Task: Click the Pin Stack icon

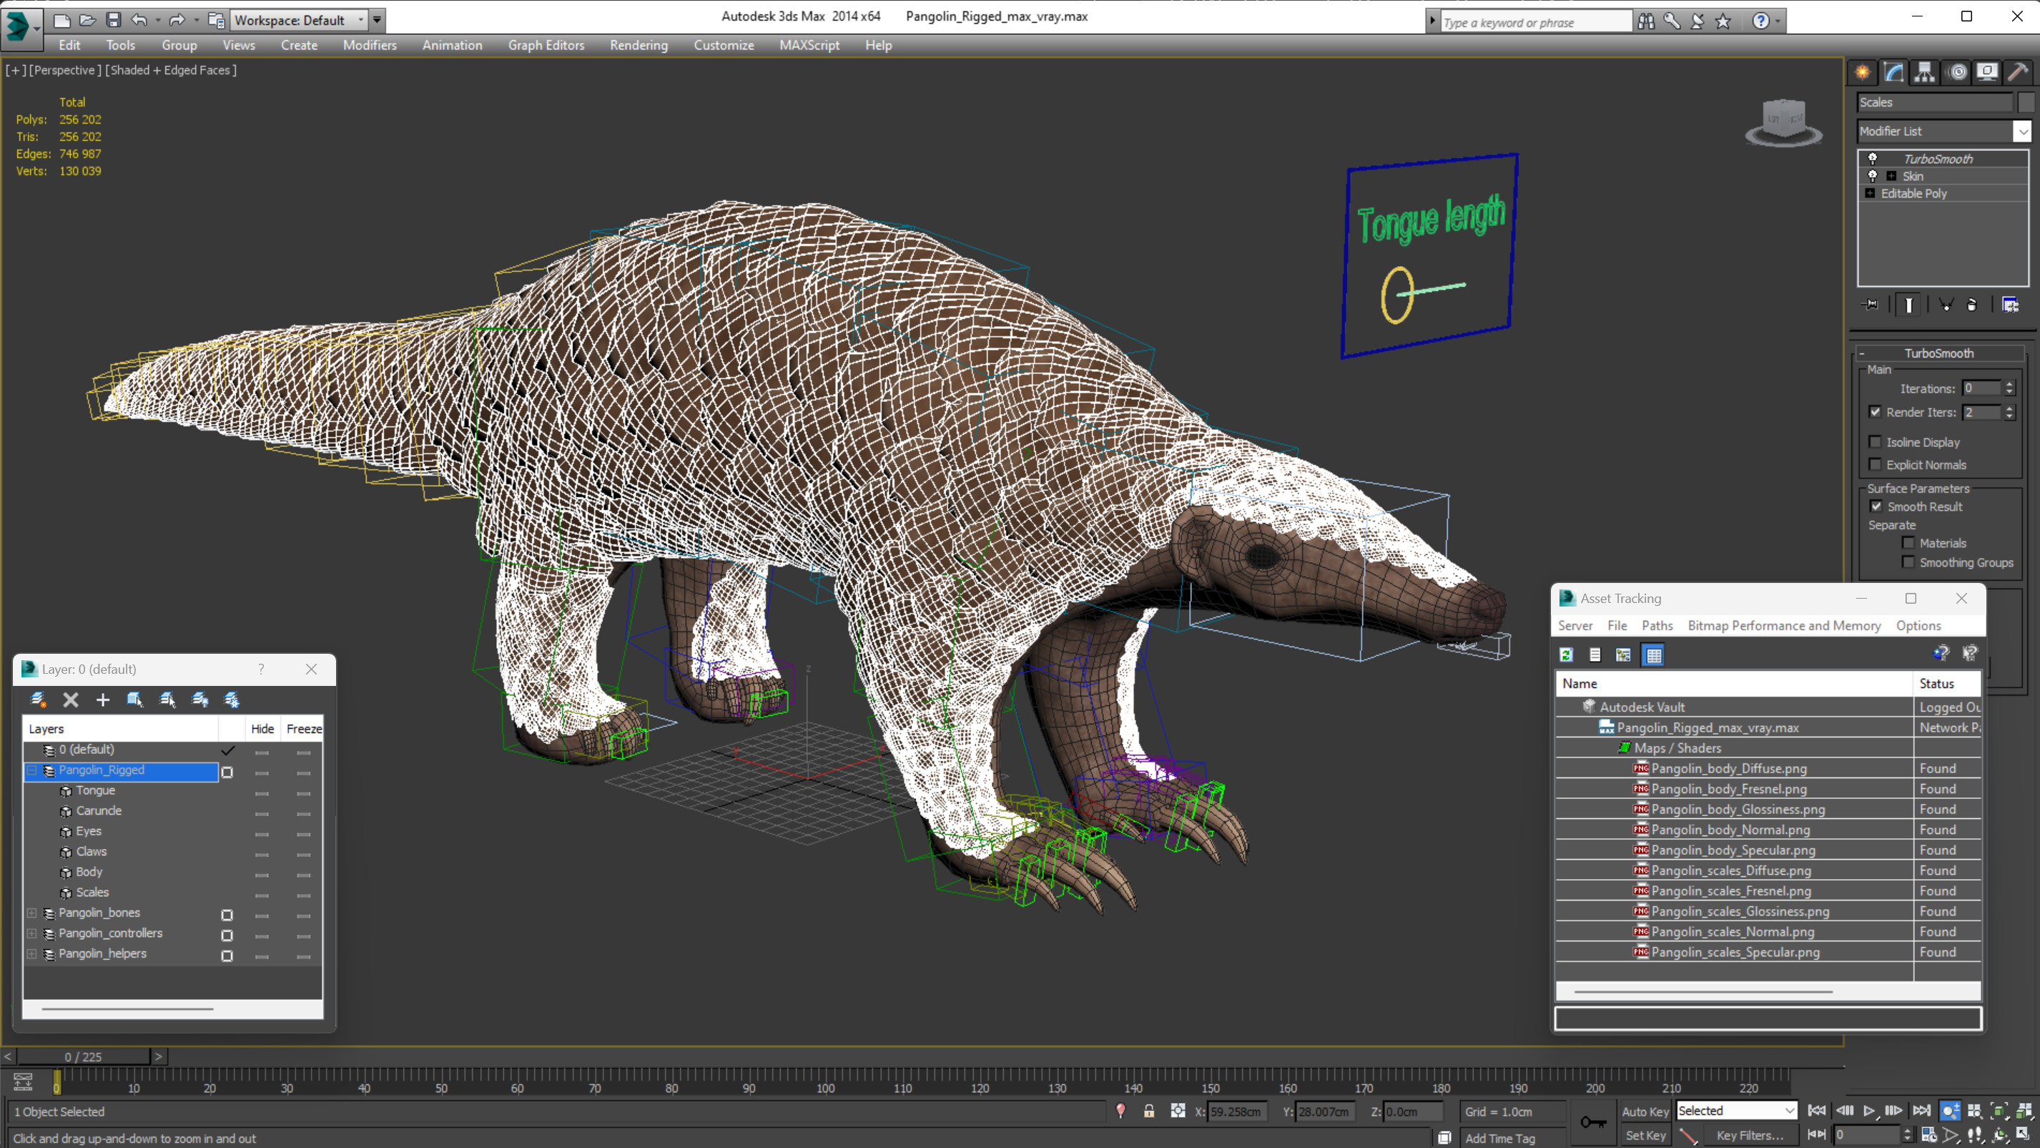Action: pyautogui.click(x=1871, y=305)
